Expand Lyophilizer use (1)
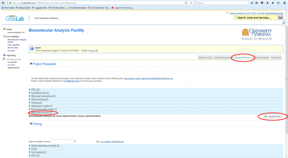This screenshot has height=158, width=288. point(40,93)
